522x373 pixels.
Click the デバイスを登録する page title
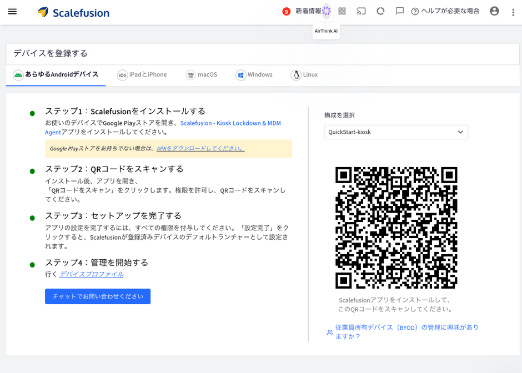(x=51, y=53)
